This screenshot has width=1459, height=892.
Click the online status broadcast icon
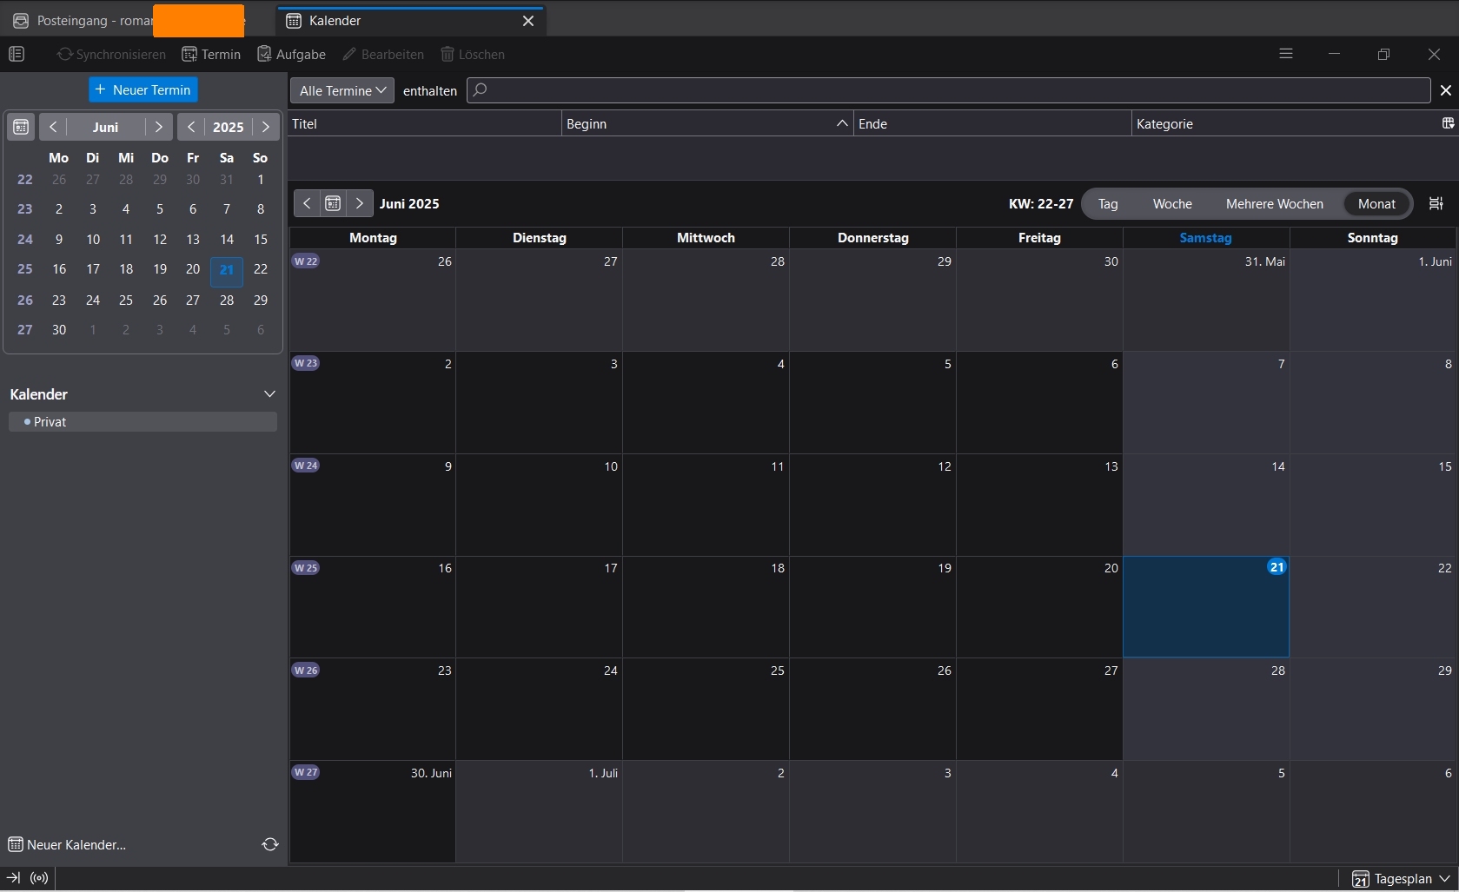click(x=39, y=878)
